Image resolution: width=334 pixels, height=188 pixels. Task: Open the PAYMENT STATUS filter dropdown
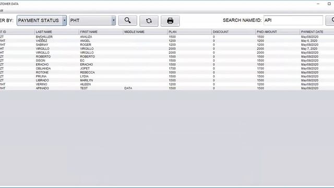pos(42,20)
